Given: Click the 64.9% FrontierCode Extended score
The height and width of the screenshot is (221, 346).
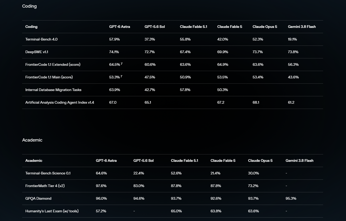Looking at the screenshot, I should [223, 64].
